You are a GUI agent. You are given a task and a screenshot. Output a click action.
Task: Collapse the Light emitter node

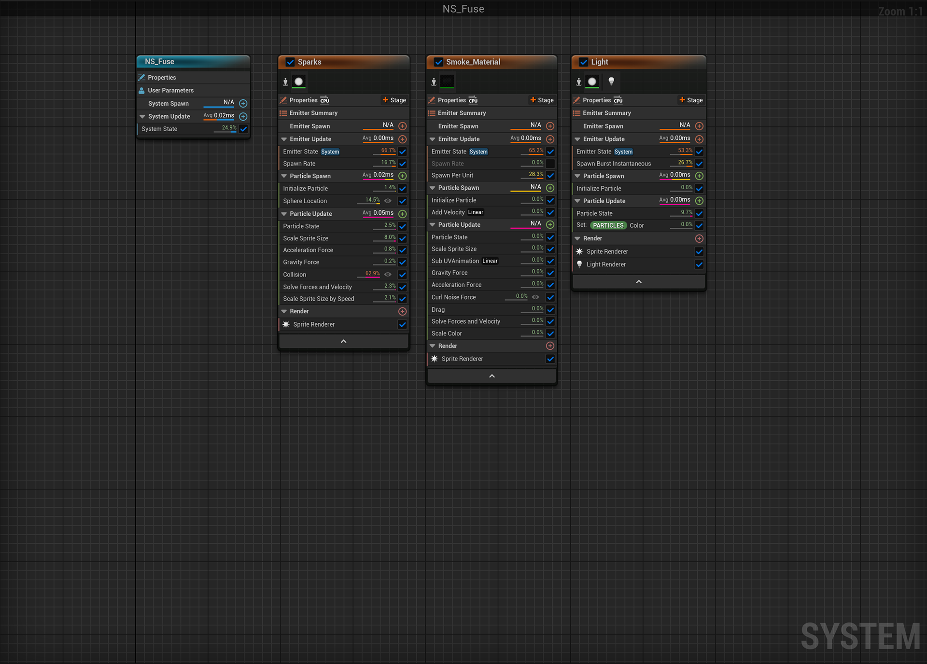click(639, 281)
